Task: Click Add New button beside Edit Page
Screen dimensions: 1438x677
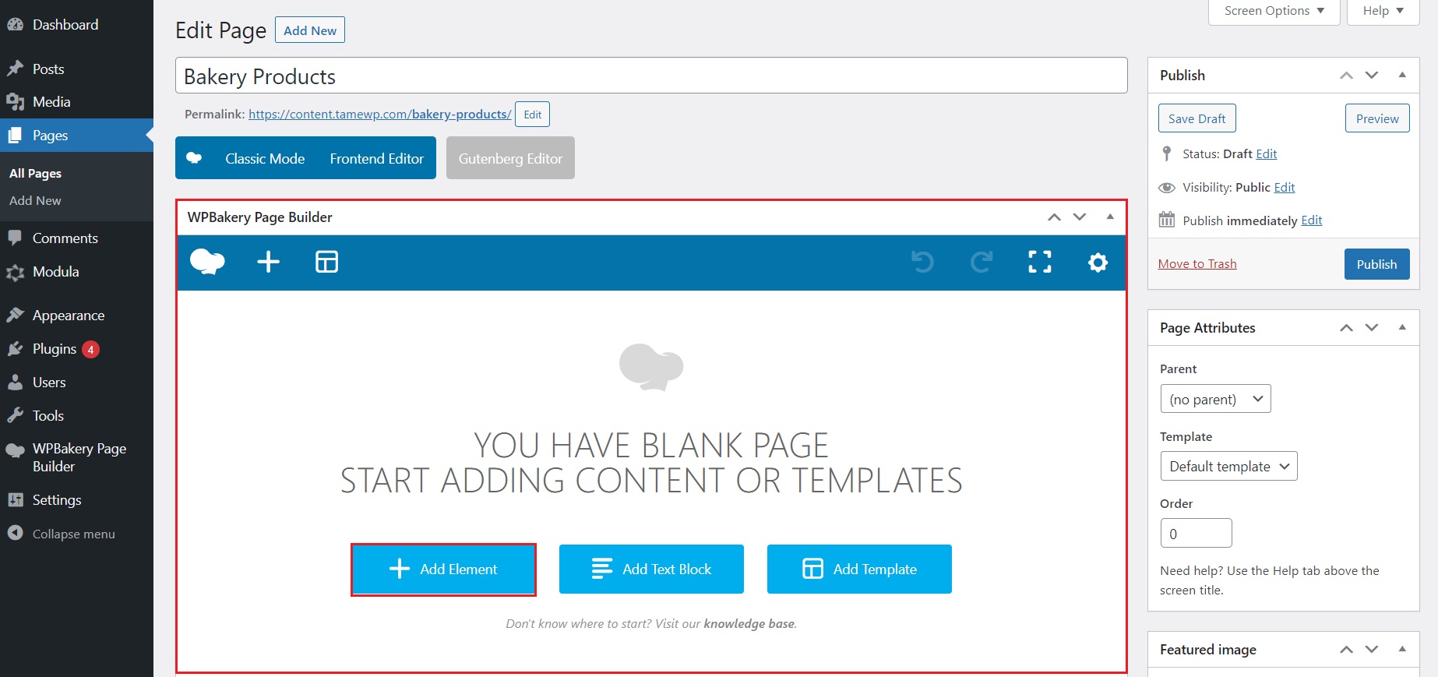Action: click(x=310, y=30)
